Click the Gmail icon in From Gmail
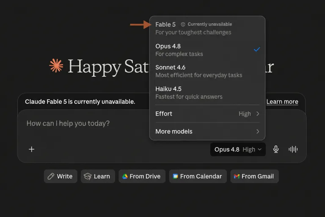325x217 pixels. (237, 176)
